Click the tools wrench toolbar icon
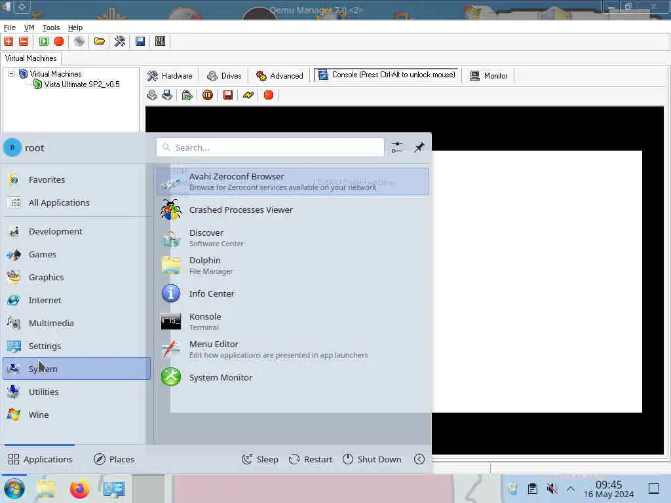The height and width of the screenshot is (503, 671). pyautogui.click(x=120, y=41)
